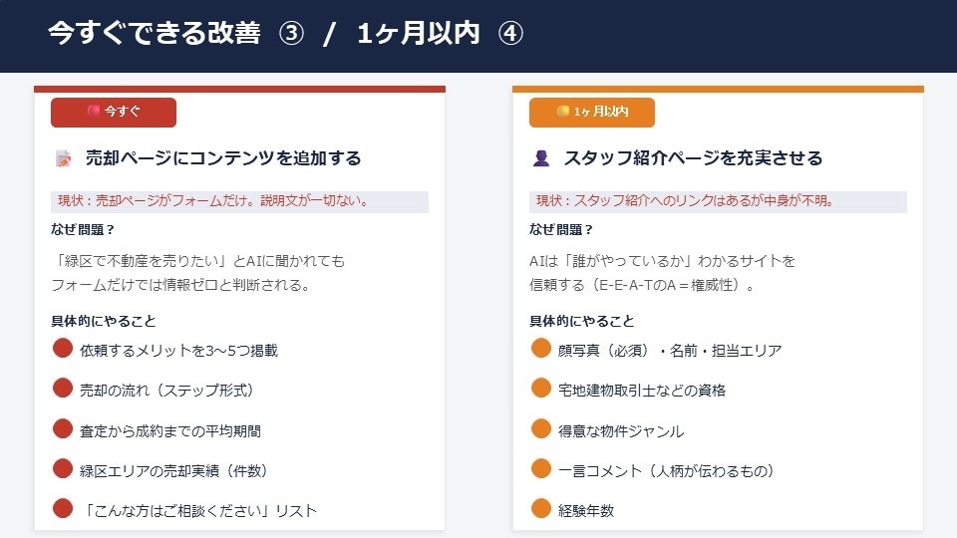Click the red dot icon inside 今すぐ badge

94,111
